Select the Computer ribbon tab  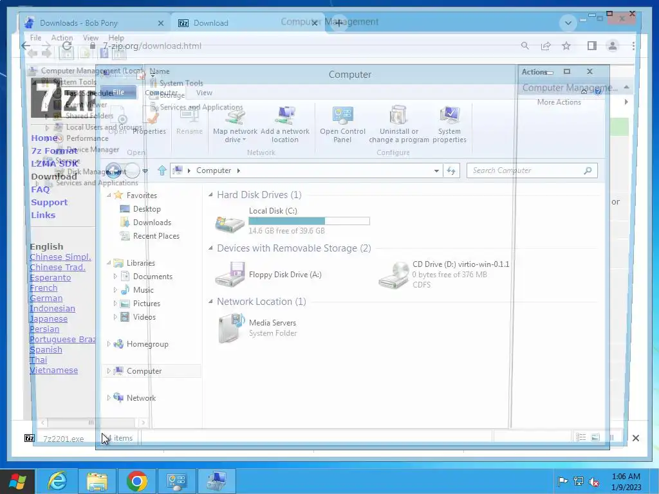[161, 93]
